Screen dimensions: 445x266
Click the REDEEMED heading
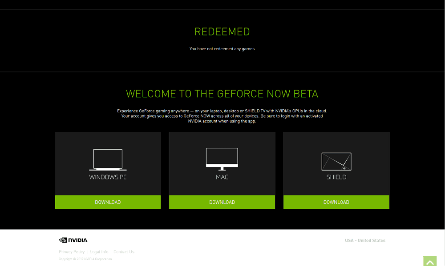[222, 32]
